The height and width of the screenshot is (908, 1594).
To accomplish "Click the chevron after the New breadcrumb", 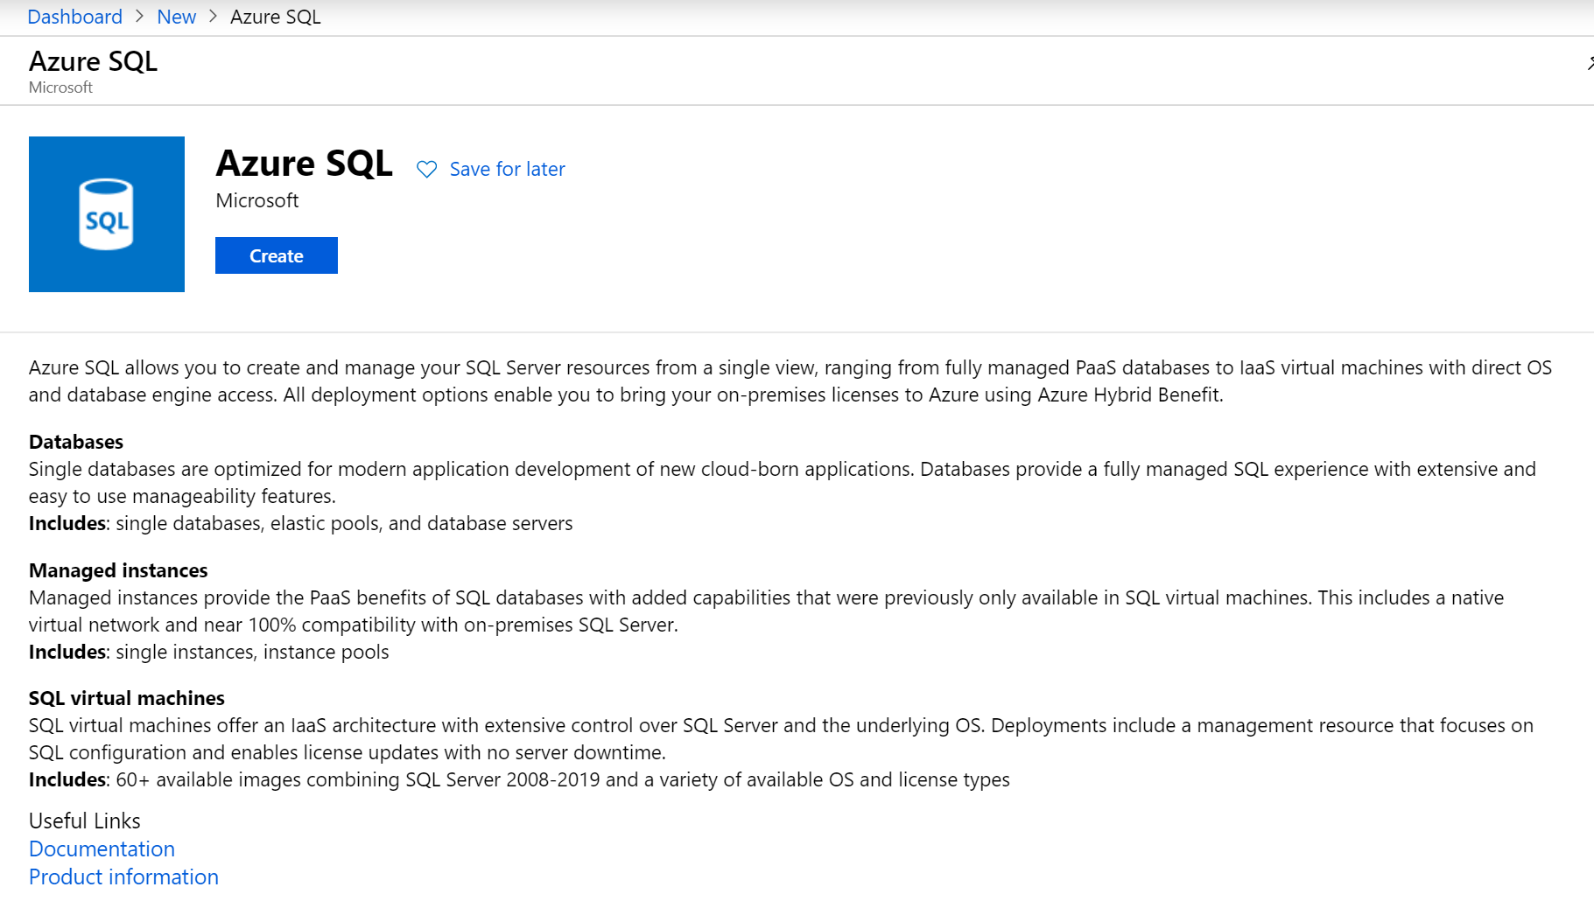I will tap(213, 17).
